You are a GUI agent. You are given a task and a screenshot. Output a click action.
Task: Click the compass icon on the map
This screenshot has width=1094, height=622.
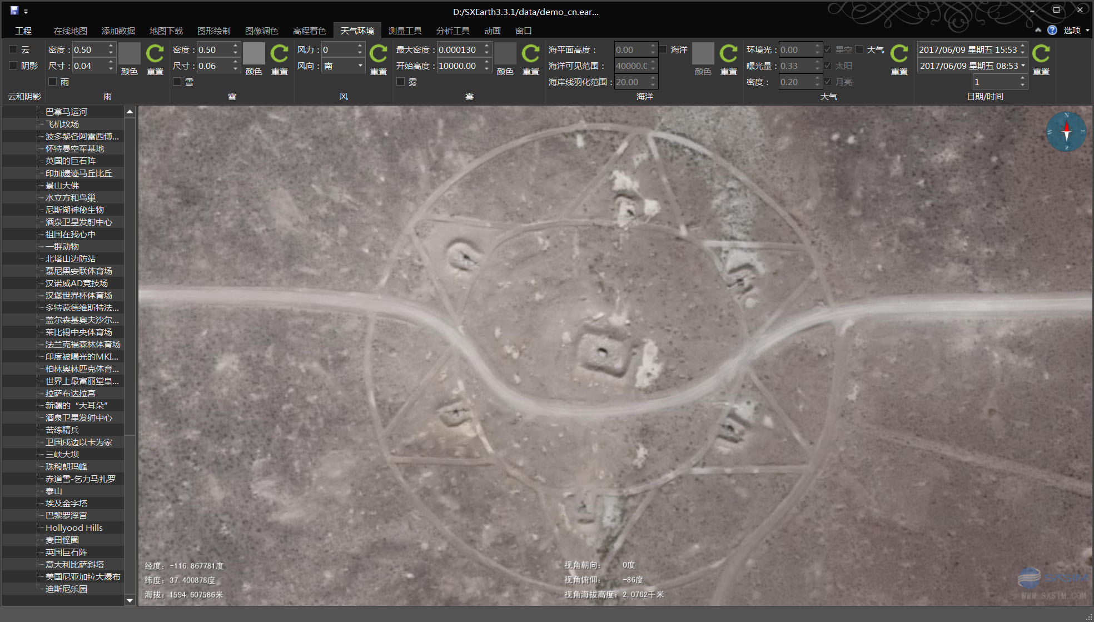[x=1066, y=132]
